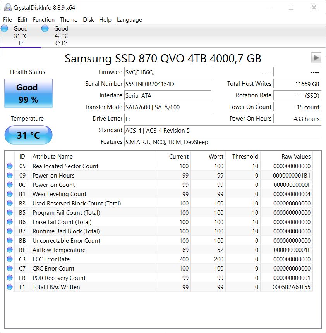Click the status icon for Used Reserved Block Count
326x333 pixels.
click(x=10, y=203)
